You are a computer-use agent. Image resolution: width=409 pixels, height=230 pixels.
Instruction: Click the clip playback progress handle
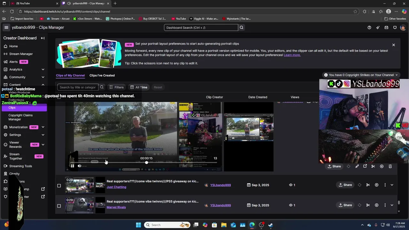tap(146, 163)
